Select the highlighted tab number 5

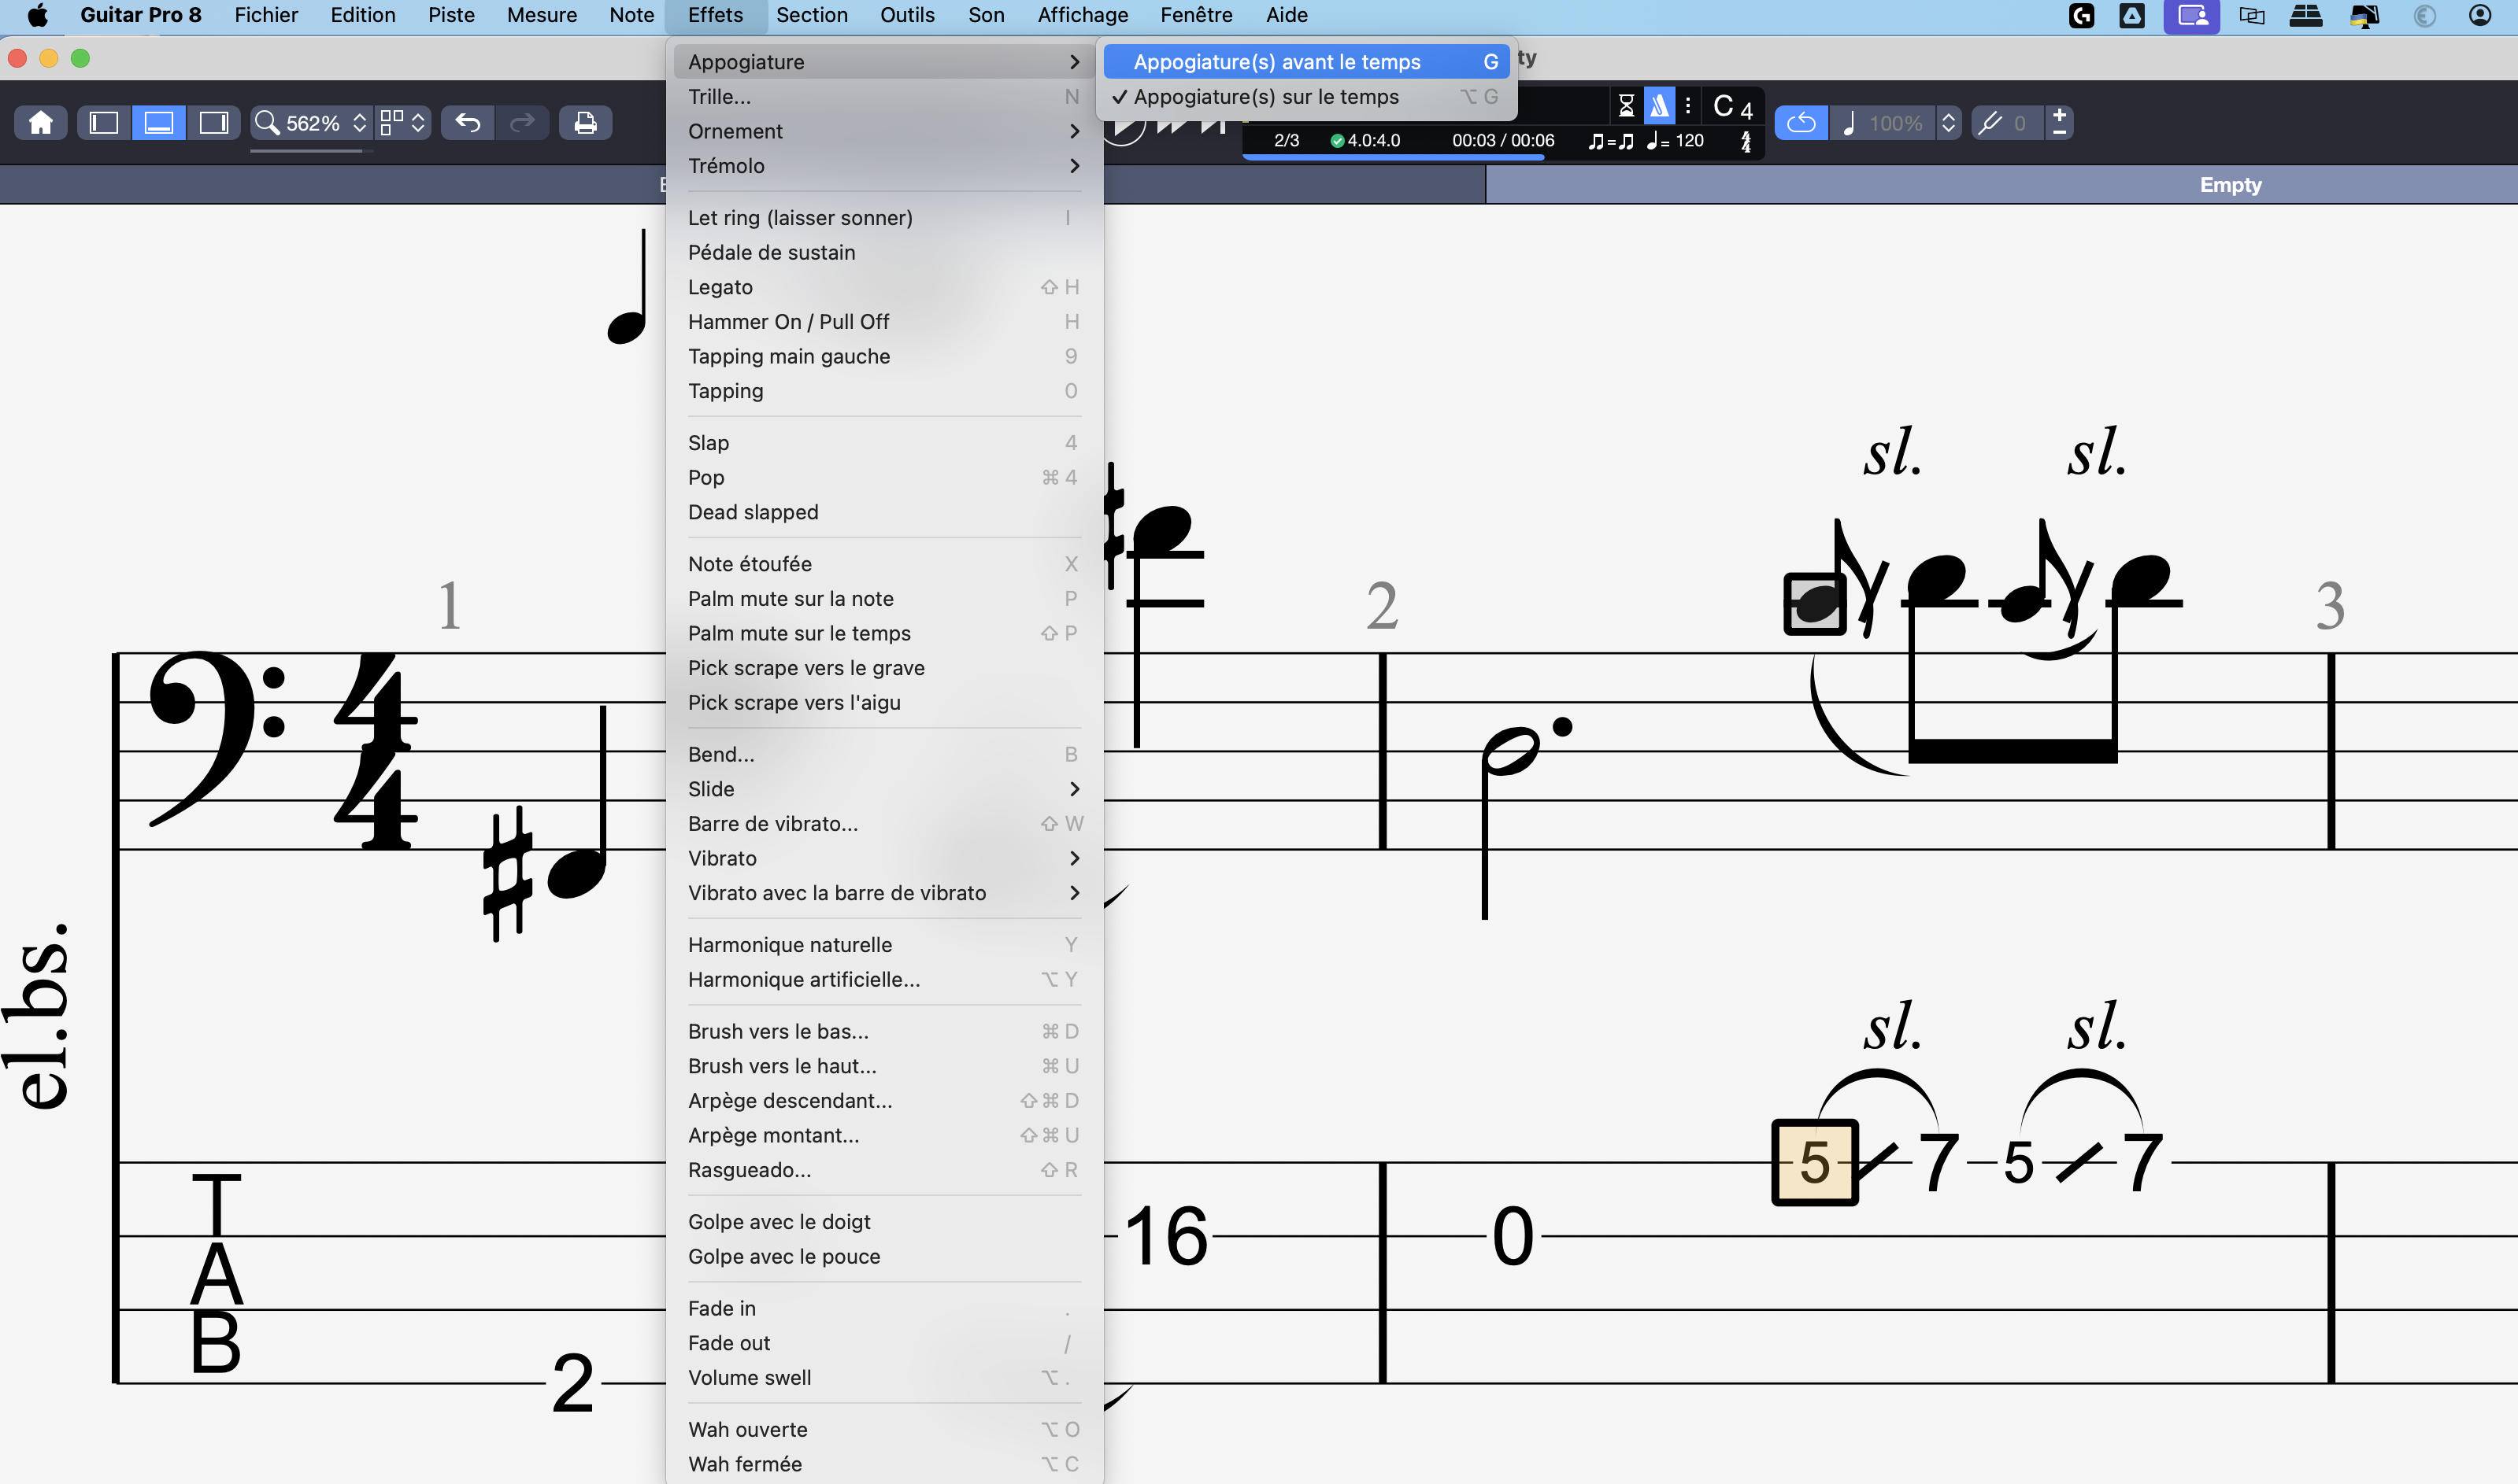(1815, 1162)
